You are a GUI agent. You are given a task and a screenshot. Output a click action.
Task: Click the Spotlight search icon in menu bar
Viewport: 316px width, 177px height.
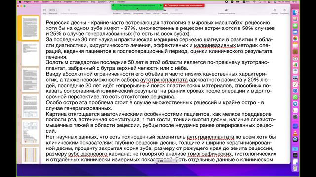coord(260,2)
